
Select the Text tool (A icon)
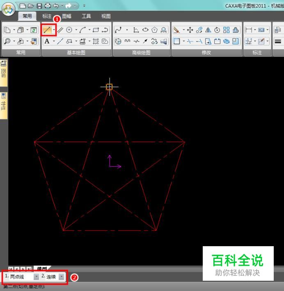coord(47,41)
